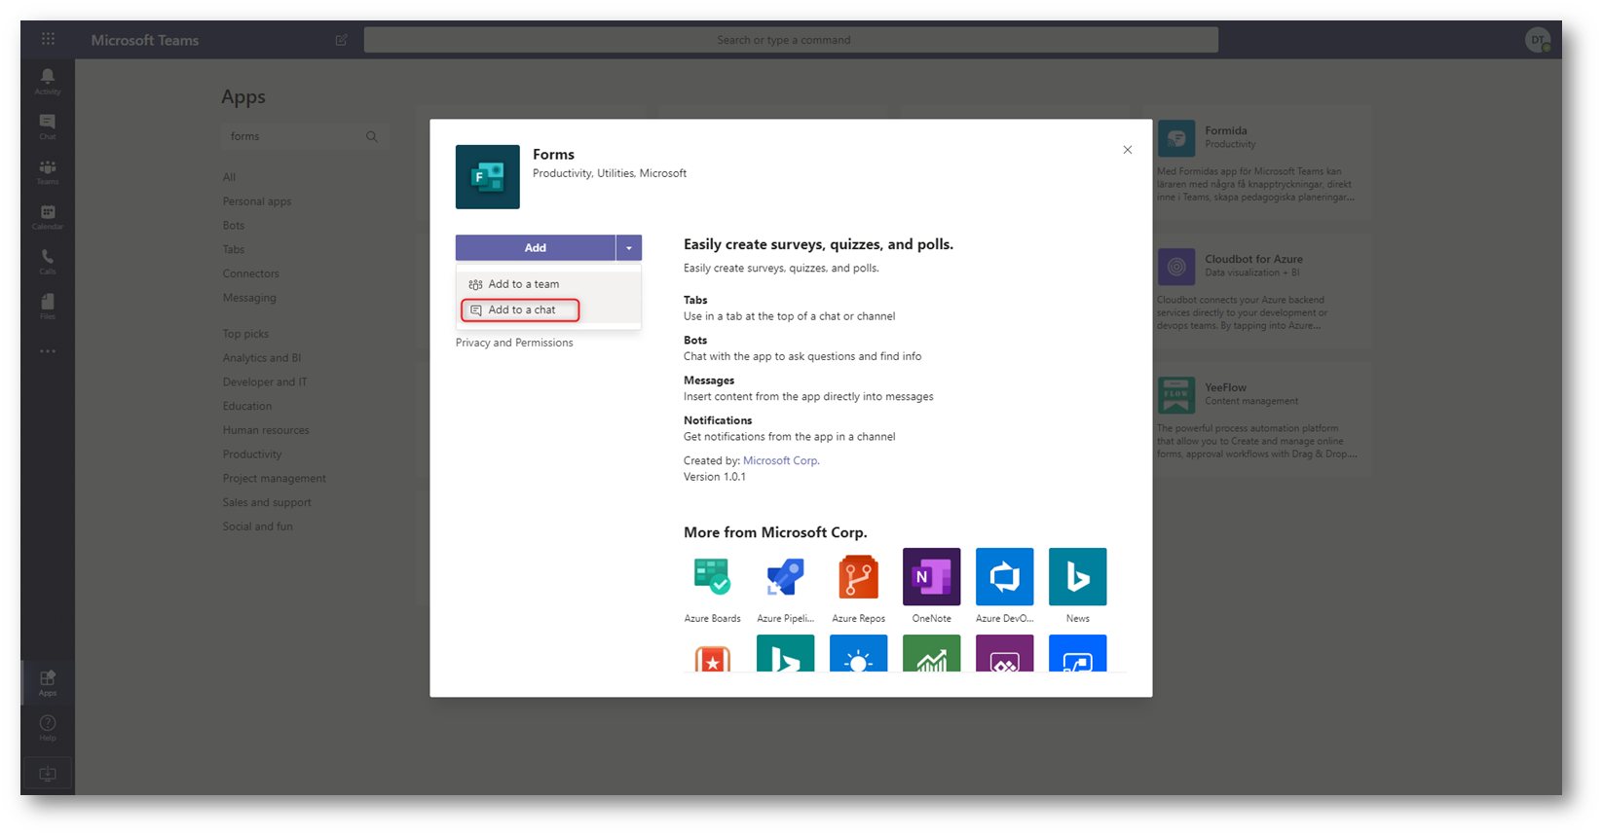Select Tabs in the Apps category list

tap(234, 250)
